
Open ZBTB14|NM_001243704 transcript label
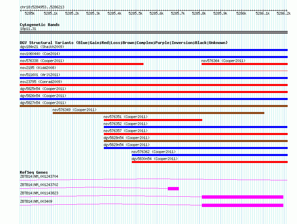pyautogui.click(x=39, y=176)
